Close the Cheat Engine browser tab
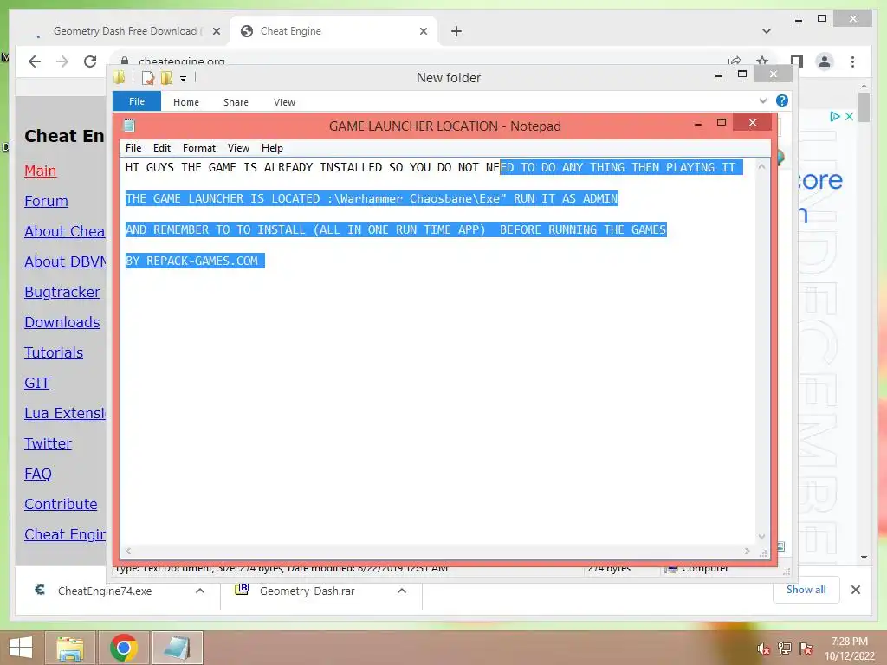This screenshot has width=887, height=665. click(x=423, y=31)
